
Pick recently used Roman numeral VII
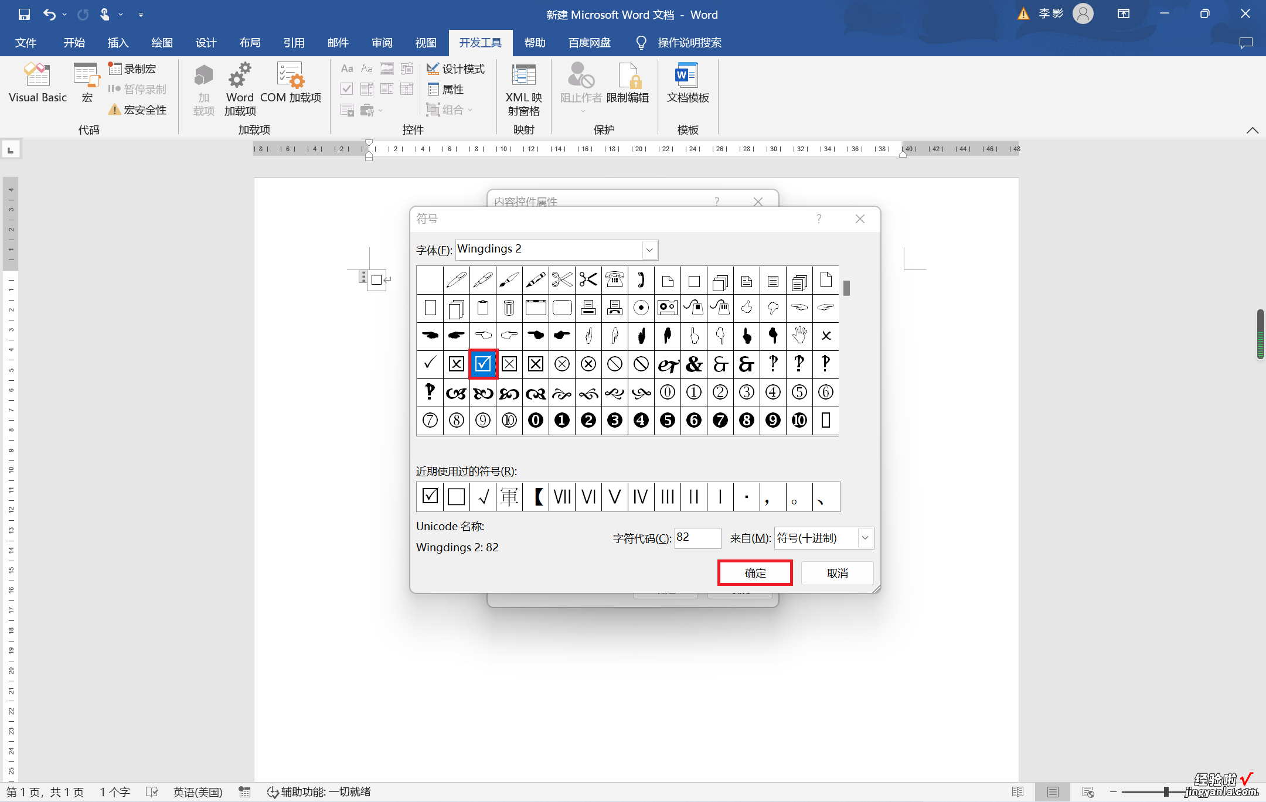[x=562, y=496]
